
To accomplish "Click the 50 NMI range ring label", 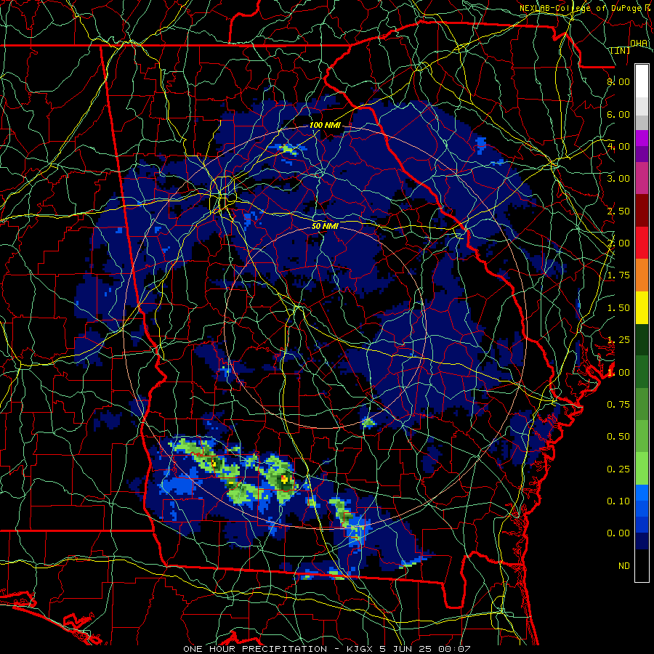I will (x=325, y=227).
